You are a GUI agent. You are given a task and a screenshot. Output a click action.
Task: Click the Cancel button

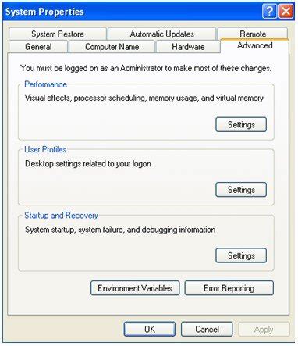click(x=207, y=329)
